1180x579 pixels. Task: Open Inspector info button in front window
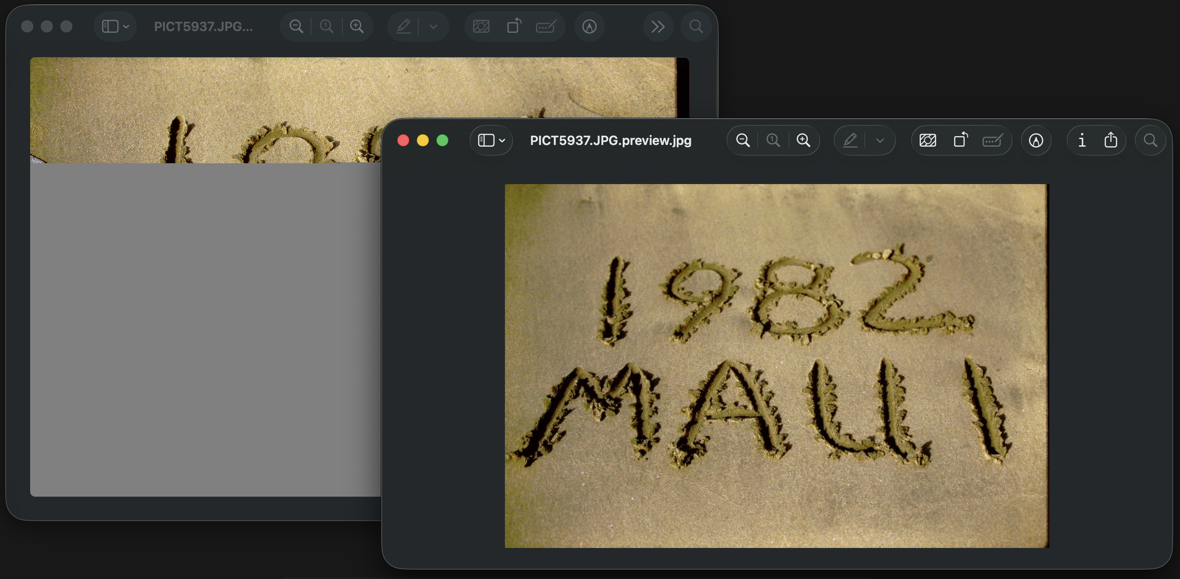1081,140
